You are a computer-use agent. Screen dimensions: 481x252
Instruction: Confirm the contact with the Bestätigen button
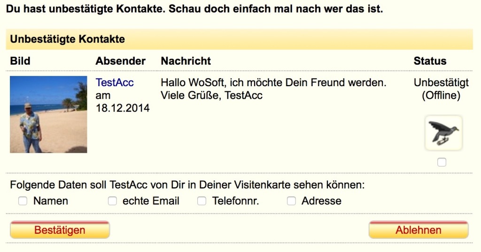pos(60,230)
